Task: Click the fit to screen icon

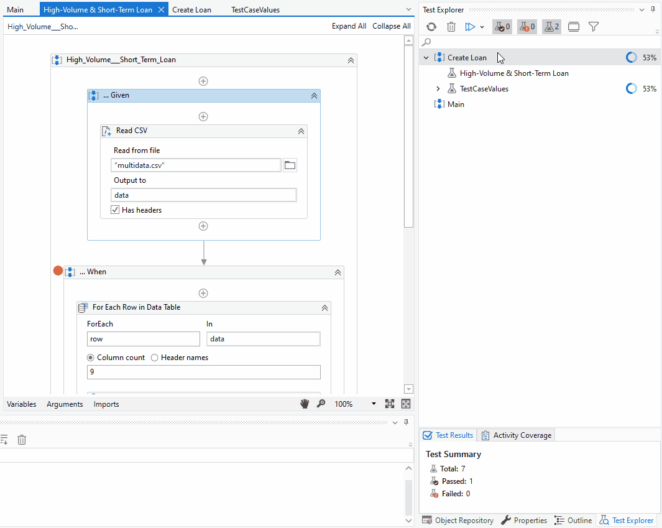Action: (390, 404)
